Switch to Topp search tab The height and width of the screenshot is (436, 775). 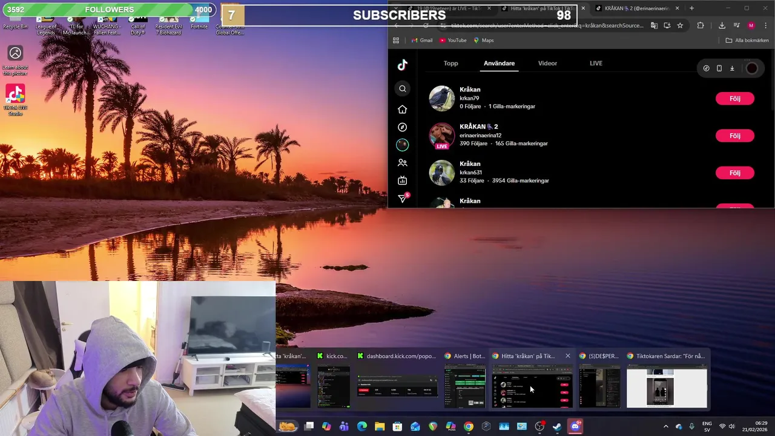click(450, 63)
